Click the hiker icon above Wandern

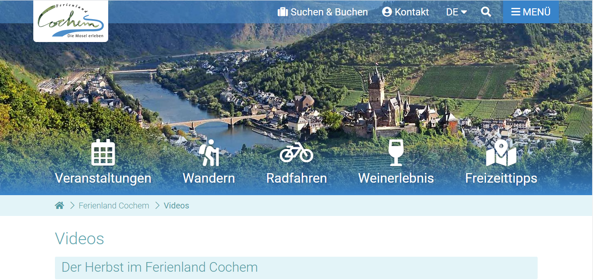coord(209,153)
